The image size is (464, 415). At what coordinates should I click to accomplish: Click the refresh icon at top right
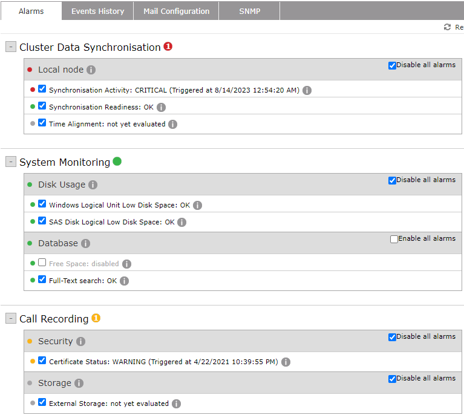click(447, 27)
